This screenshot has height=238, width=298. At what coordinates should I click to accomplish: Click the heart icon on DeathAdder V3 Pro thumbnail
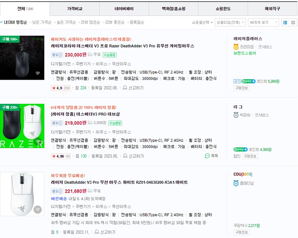click(x=37, y=73)
